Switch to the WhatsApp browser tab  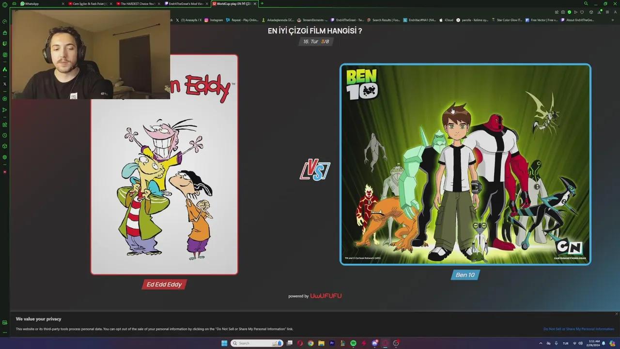coord(36,3)
